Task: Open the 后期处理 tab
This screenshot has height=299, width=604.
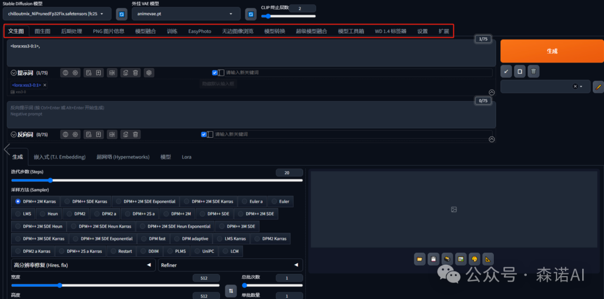Action: (x=72, y=31)
